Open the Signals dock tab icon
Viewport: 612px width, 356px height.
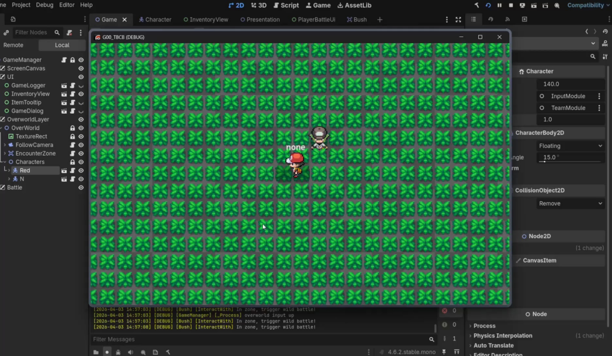(x=507, y=19)
